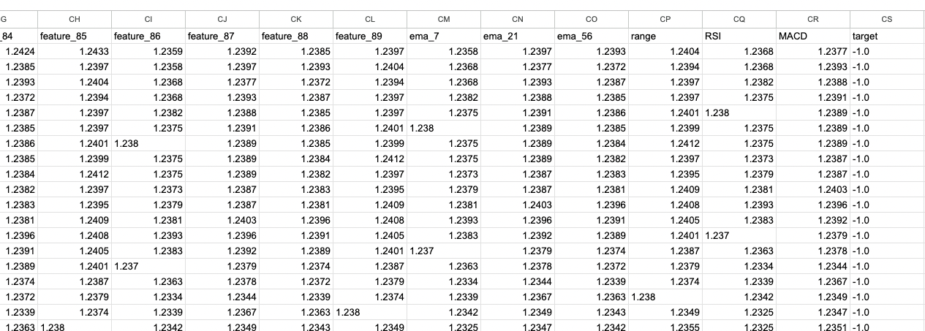Select 1.2412 in the range column
The width and height of the screenshot is (925, 331).
tap(665, 143)
